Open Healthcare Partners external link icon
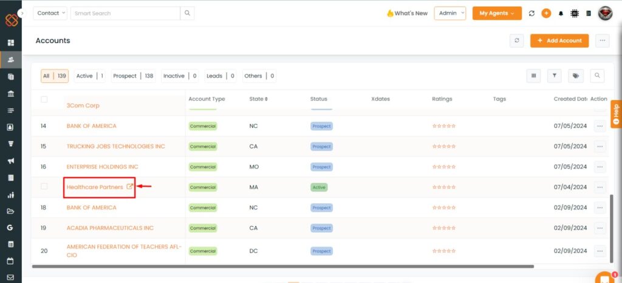This screenshot has height=283, width=622. (x=129, y=187)
